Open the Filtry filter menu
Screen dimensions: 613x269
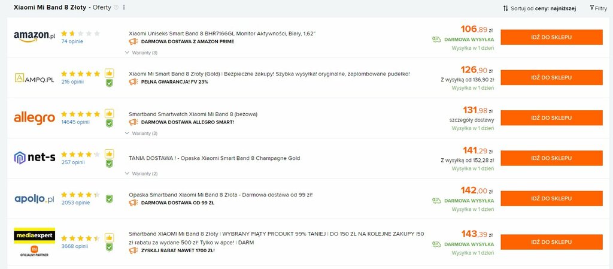coord(598,8)
